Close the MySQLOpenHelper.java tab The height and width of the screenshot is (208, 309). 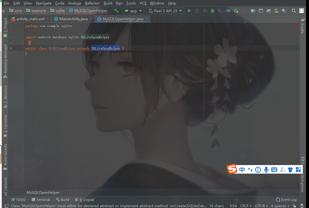tap(147, 19)
